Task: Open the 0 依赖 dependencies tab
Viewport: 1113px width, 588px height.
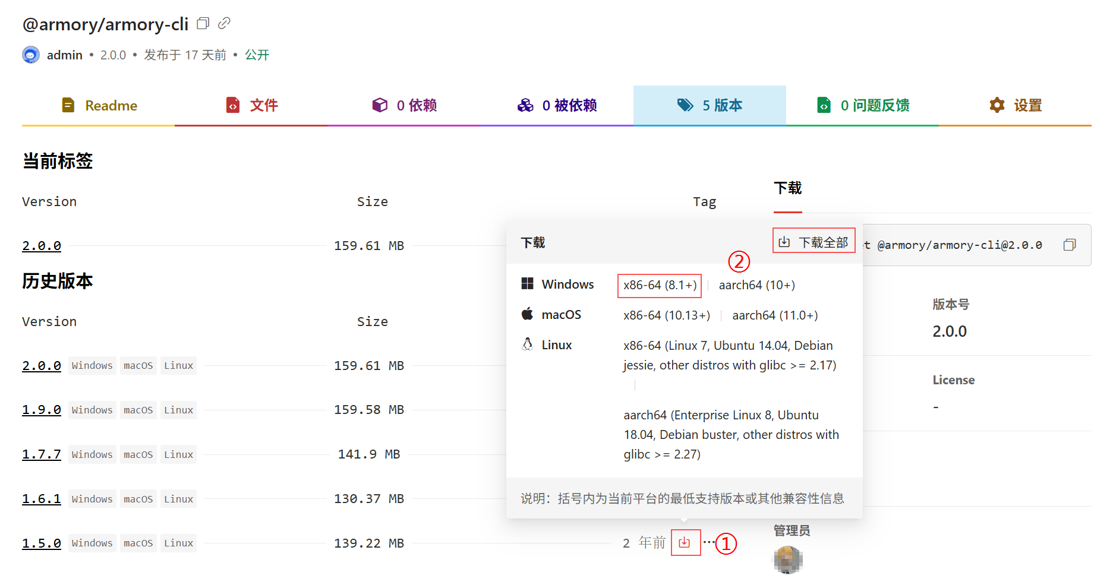Action: coord(404,106)
